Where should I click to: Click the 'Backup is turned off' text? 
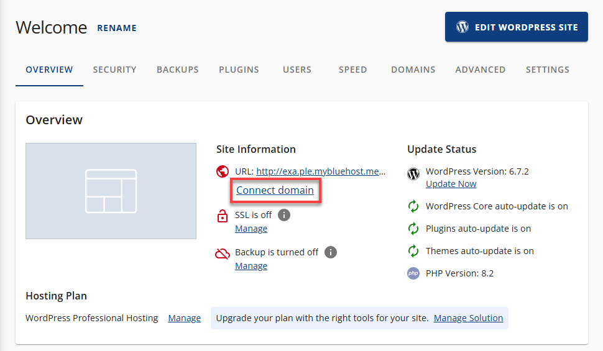[277, 252]
